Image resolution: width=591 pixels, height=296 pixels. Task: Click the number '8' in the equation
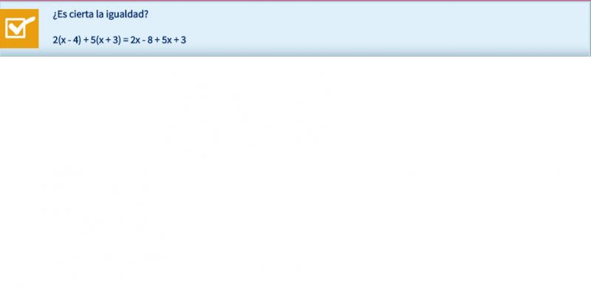click(150, 40)
